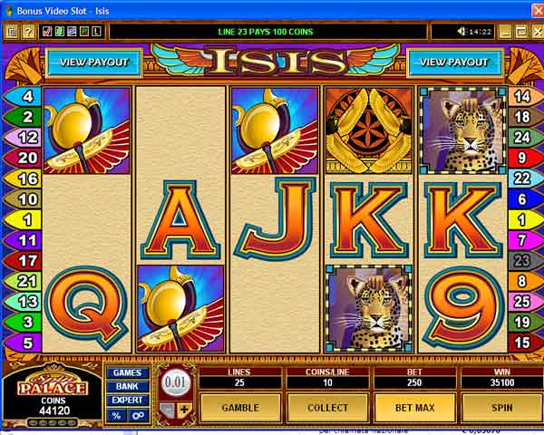Increase coin size with plus button
Viewport: 544px width, 435px height.
[184, 410]
